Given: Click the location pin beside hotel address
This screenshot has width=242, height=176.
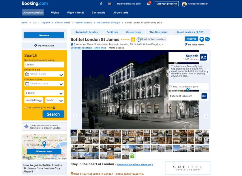Looking at the screenshot, I should click(x=72, y=45).
